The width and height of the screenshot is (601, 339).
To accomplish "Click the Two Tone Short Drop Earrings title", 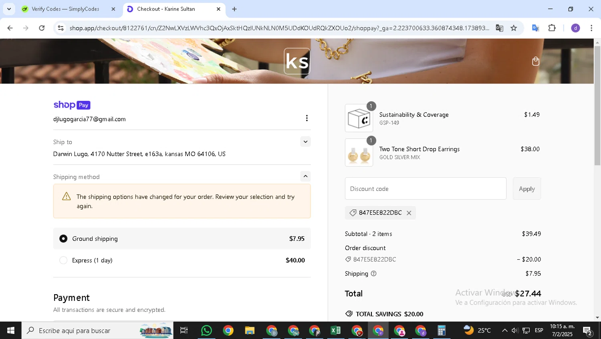I will (x=419, y=149).
